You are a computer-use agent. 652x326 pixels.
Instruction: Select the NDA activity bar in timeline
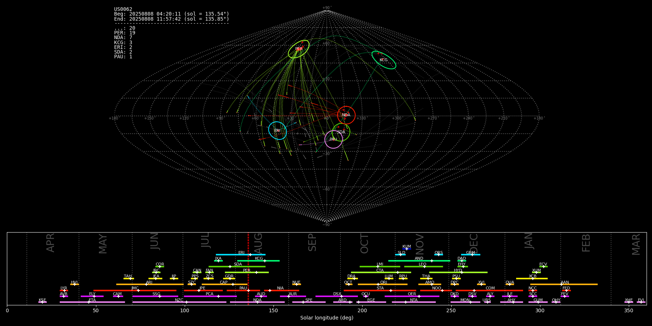coord(257,302)
